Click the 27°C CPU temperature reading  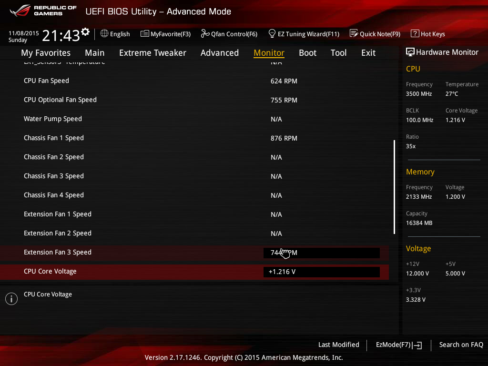[x=452, y=94]
